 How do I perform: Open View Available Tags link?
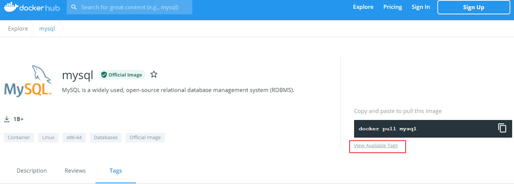coord(376,146)
